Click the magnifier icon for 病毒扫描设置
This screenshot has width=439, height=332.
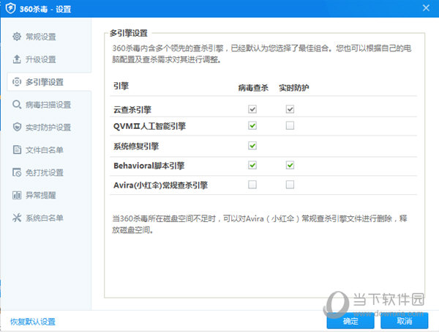pos(17,105)
